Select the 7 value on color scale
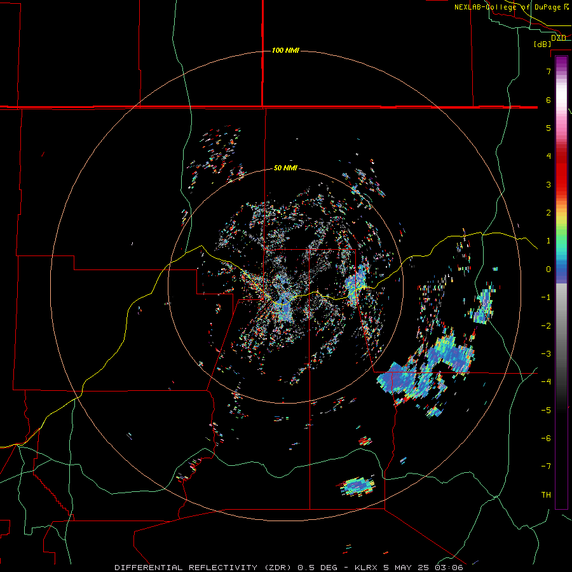 (548, 71)
